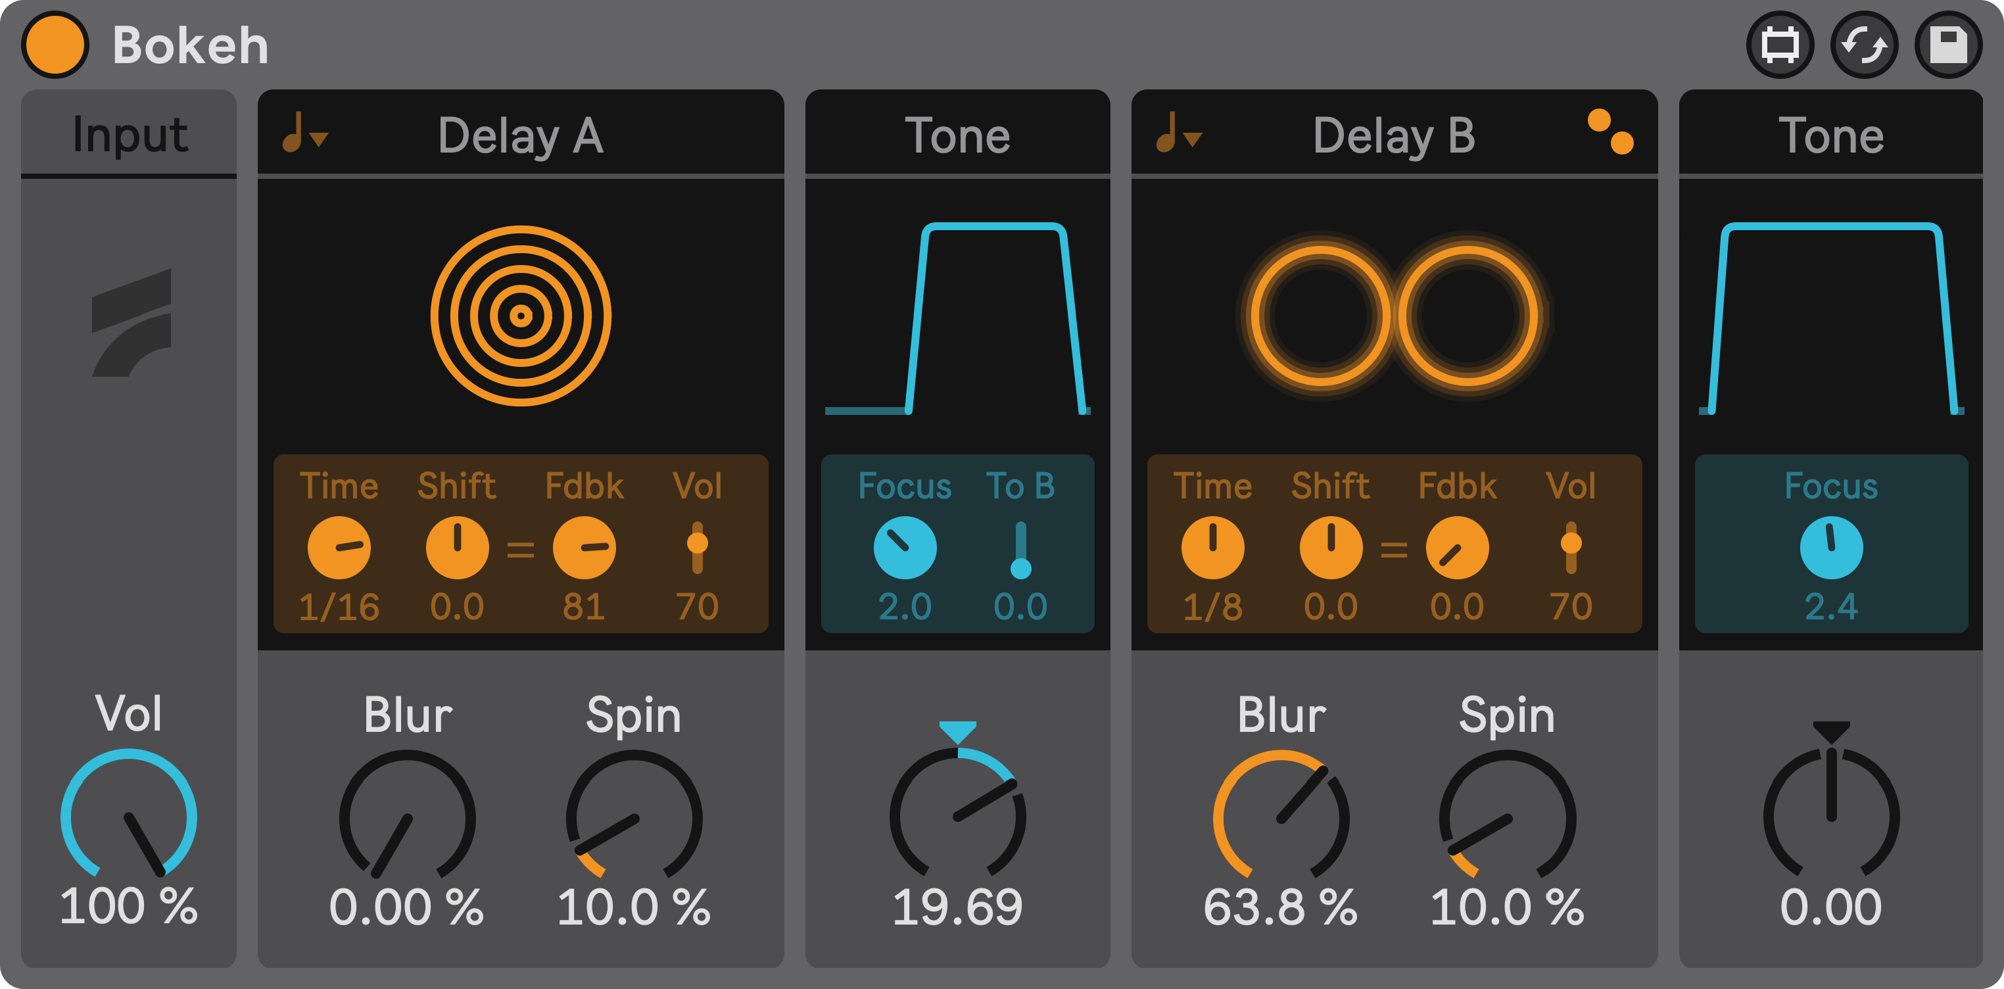This screenshot has width=2004, height=989.
Task: Select the second Tone section header
Action: point(1830,133)
